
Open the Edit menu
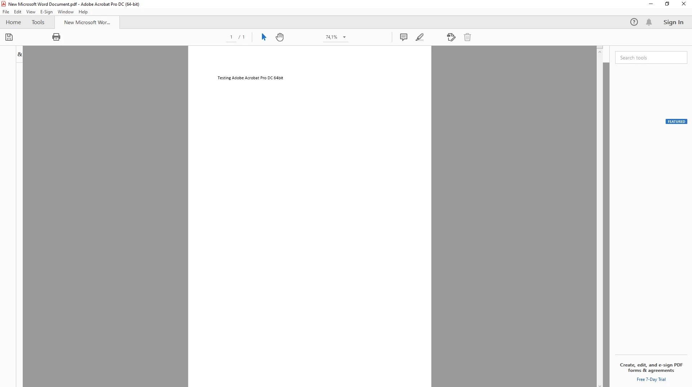click(18, 12)
